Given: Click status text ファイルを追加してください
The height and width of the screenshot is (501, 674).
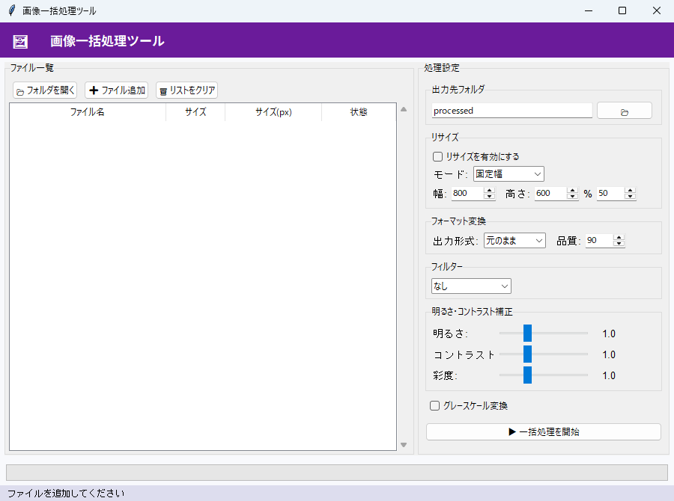Looking at the screenshot, I should (66, 494).
